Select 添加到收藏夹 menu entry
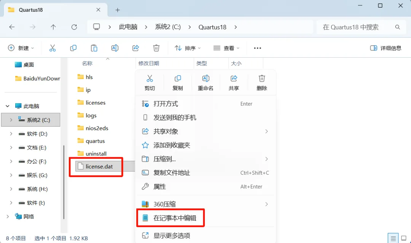This screenshot has width=411, height=243. 206,145
